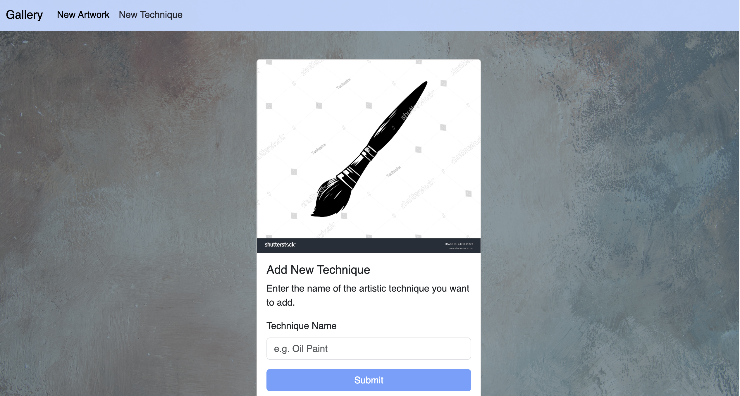
Task: Click the e.g. Oil Paint placeholder text
Action: coord(301,349)
